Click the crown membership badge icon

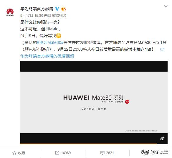[x=64, y=9]
